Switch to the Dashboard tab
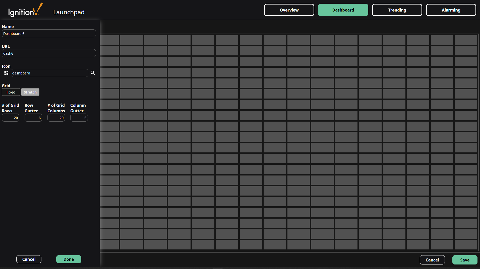 click(343, 10)
